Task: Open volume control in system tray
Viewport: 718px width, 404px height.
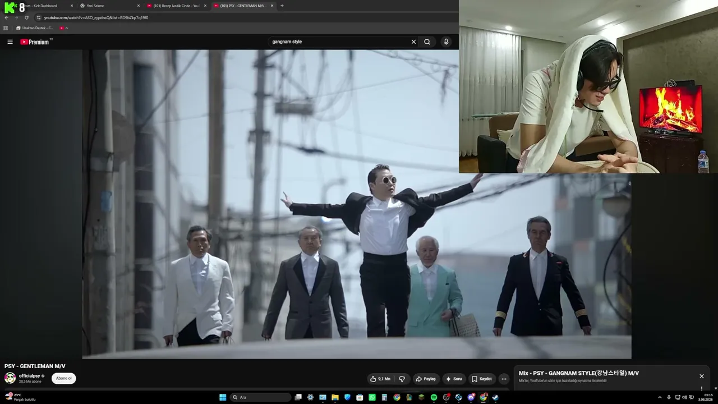Action: [684, 397]
